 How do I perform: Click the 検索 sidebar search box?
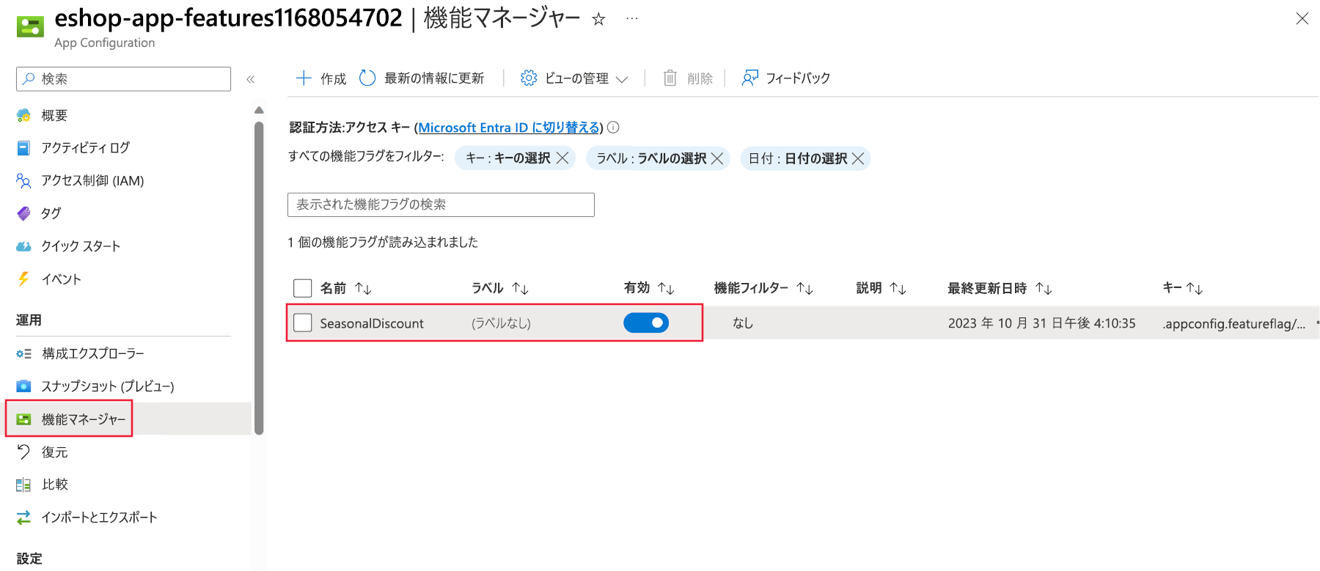pyautogui.click(x=123, y=79)
